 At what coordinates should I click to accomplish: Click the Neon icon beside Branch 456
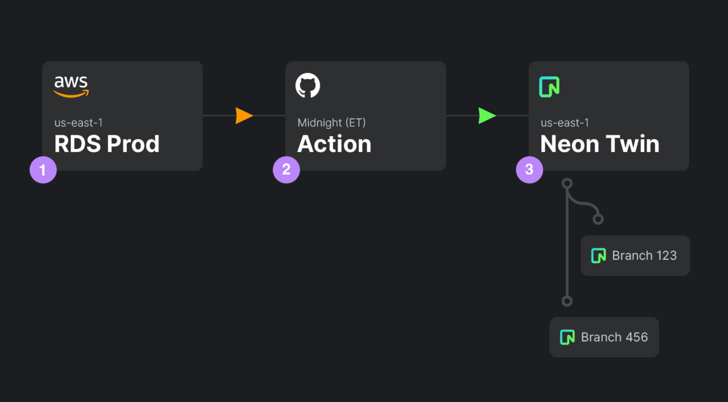(567, 337)
